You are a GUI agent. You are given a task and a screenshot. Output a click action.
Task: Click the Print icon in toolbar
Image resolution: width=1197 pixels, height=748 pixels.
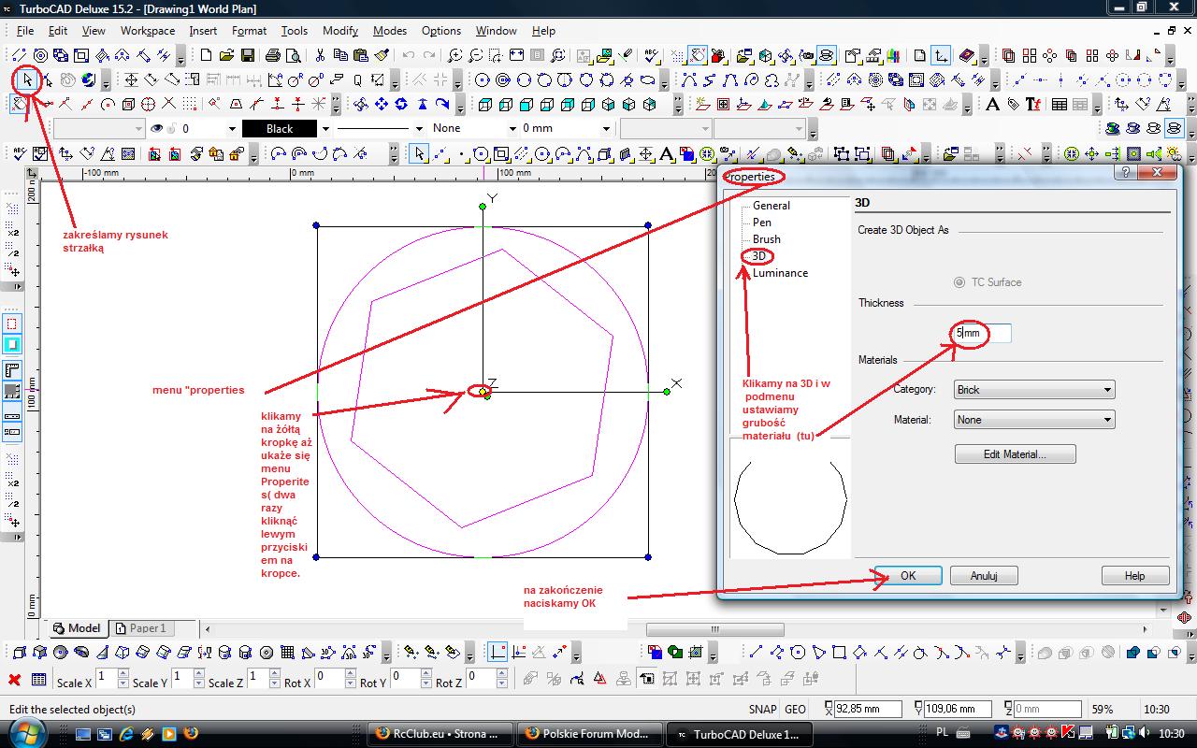tap(272, 56)
